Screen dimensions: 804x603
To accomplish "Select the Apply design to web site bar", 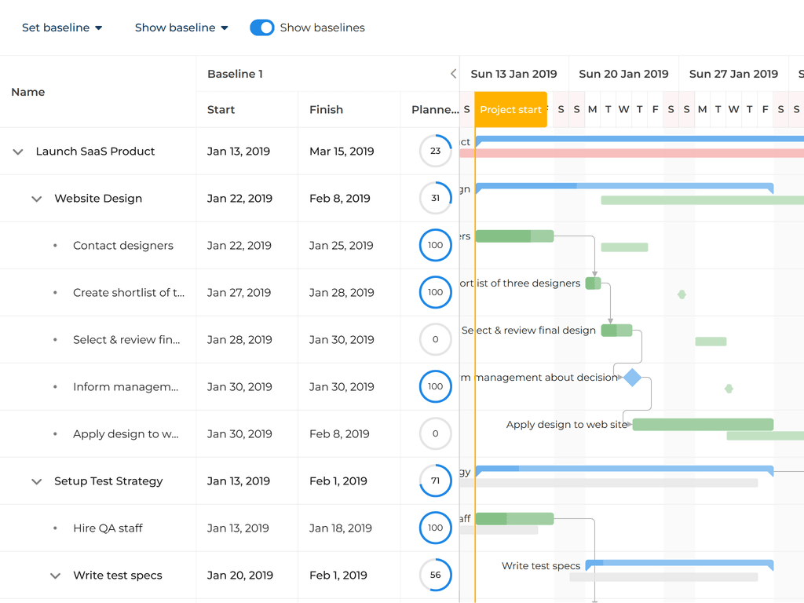I will (x=703, y=425).
